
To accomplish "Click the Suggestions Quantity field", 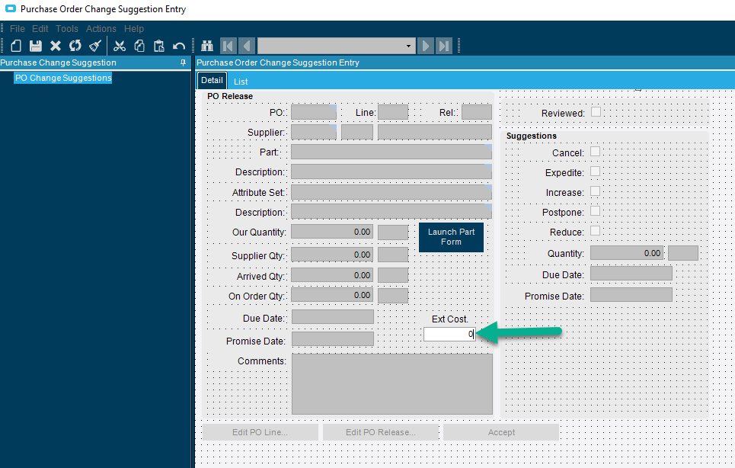I will [627, 253].
